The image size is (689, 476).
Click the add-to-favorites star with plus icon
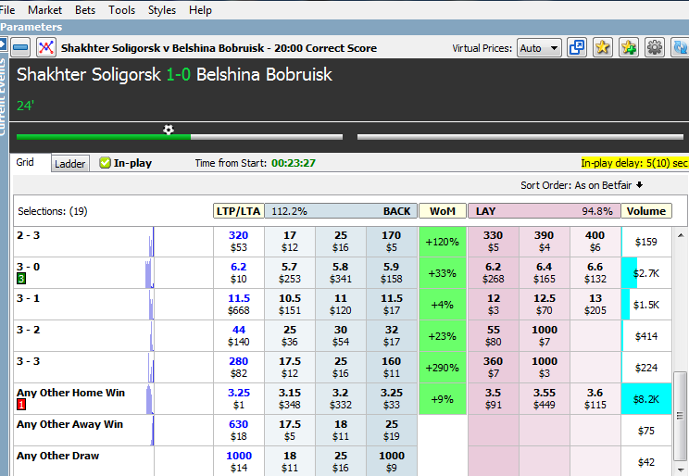[x=629, y=47]
